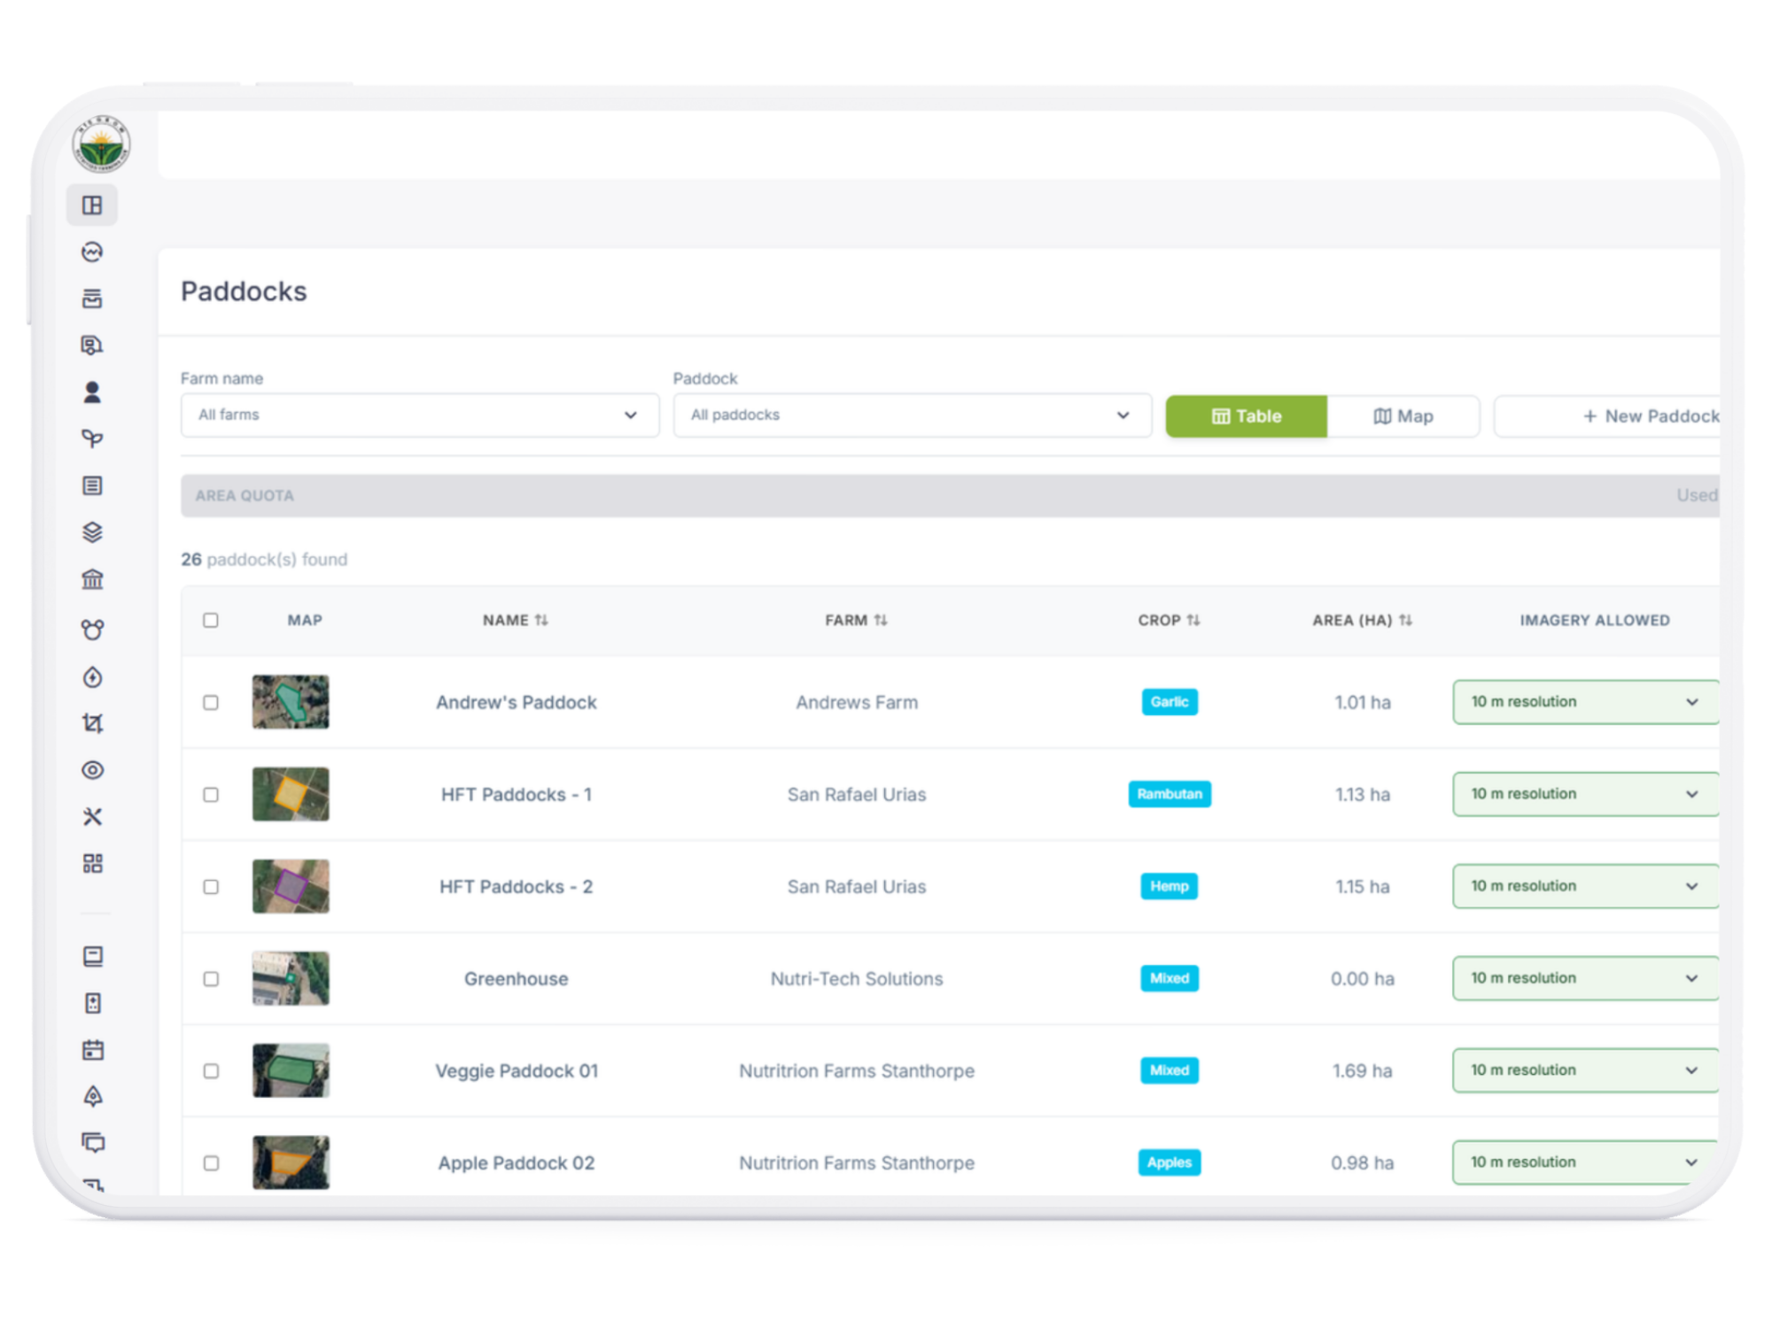Check the HFT Paddocks - 1 row checkbox
Screen dimensions: 1772x1329
click(211, 795)
